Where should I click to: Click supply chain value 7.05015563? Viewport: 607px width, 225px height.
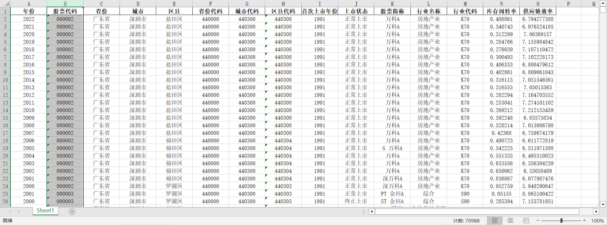pos(538,87)
